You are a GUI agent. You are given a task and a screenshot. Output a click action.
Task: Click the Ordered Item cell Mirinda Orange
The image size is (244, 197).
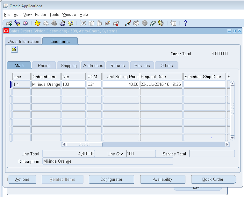point(46,84)
